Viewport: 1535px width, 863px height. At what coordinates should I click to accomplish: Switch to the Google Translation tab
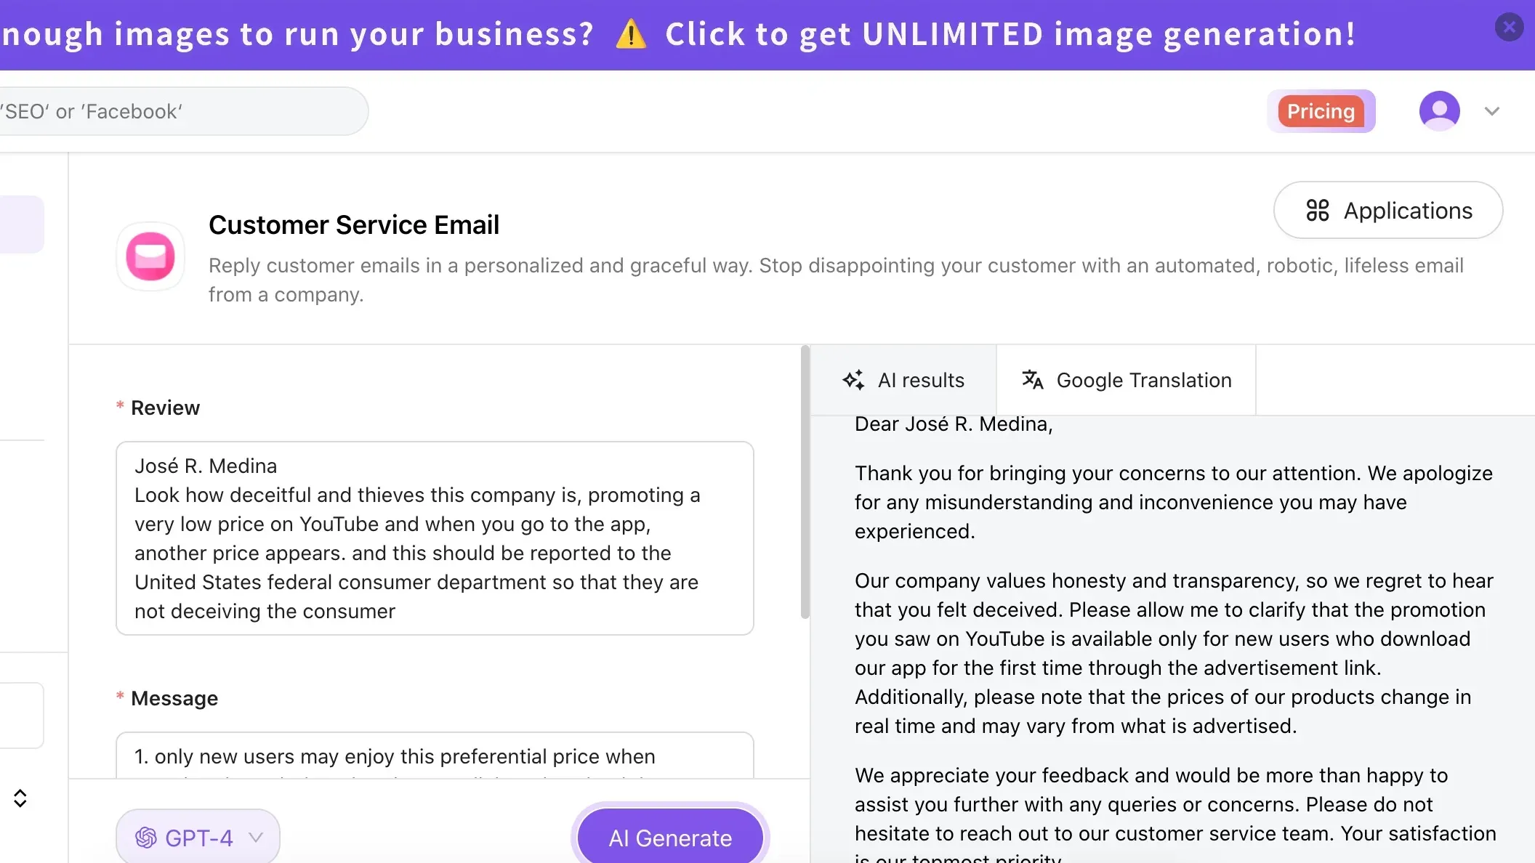coord(1126,380)
